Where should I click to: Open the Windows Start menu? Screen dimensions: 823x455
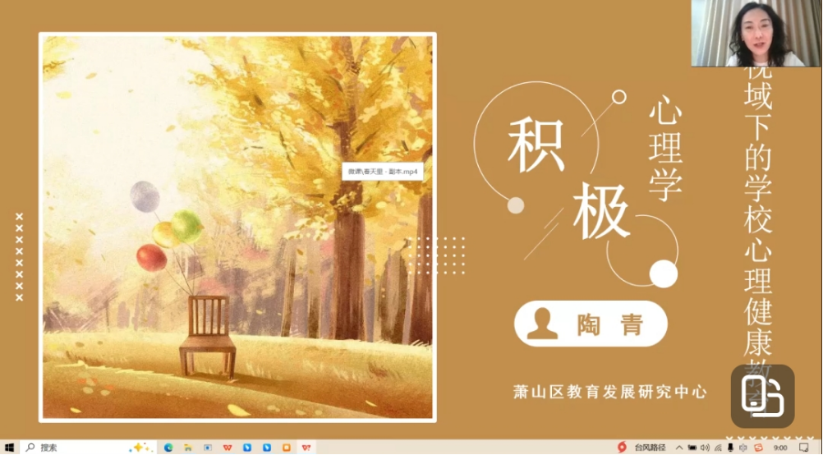coord(8,448)
